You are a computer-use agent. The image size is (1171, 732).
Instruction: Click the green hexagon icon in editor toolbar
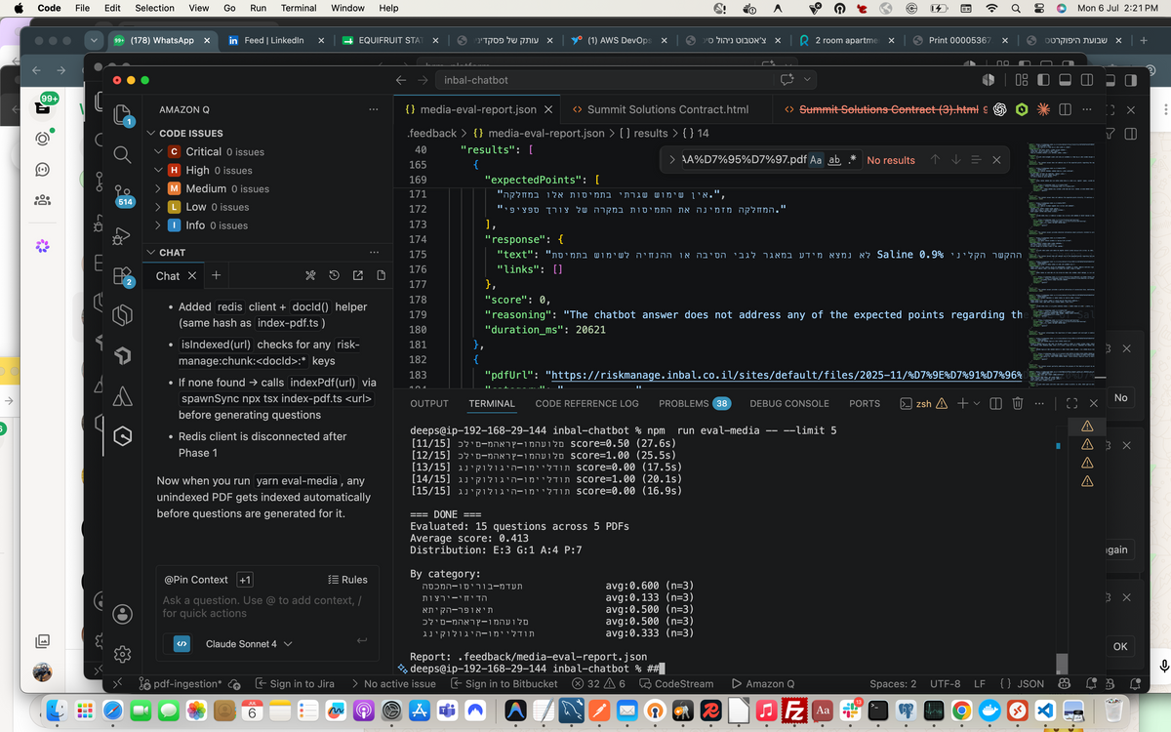tap(1022, 109)
